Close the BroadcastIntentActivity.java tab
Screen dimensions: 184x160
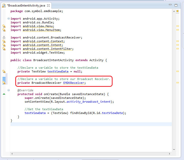point(49,5)
